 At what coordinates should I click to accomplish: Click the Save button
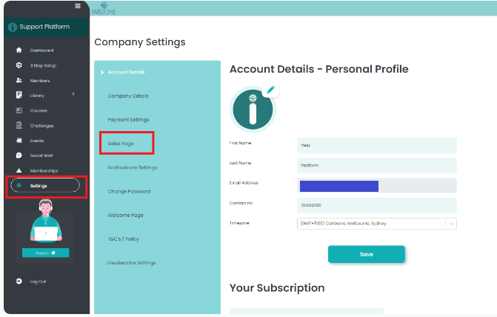point(366,254)
